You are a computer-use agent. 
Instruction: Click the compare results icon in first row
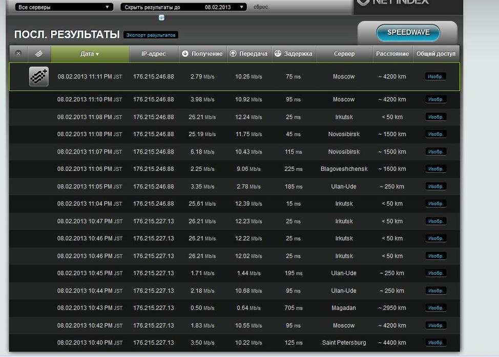pyautogui.click(x=39, y=77)
